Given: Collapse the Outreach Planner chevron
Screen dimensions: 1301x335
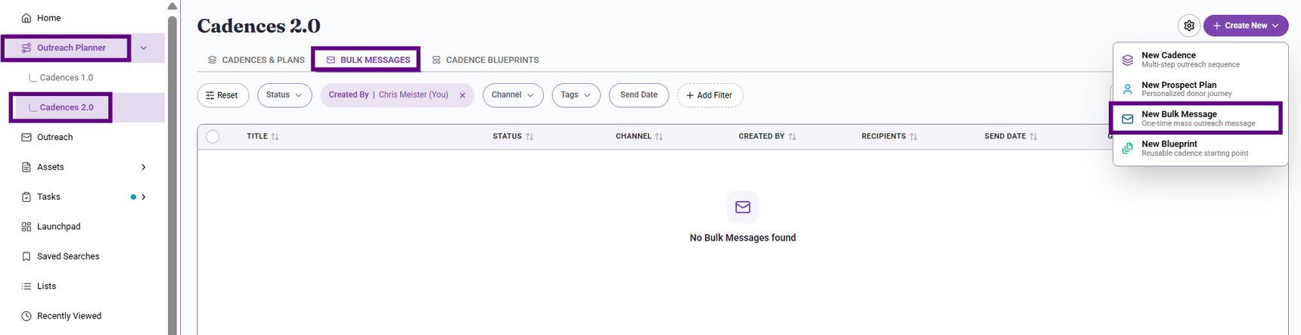Looking at the screenshot, I should [x=144, y=48].
